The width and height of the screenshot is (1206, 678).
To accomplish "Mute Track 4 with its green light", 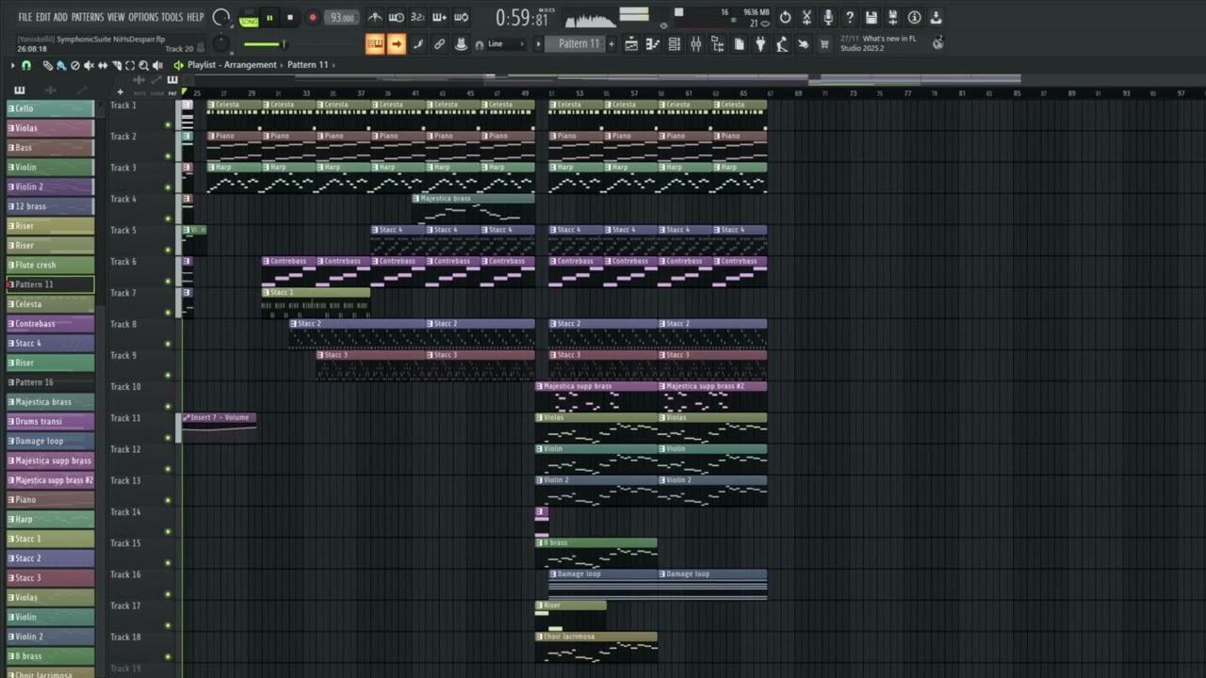I will pyautogui.click(x=168, y=218).
